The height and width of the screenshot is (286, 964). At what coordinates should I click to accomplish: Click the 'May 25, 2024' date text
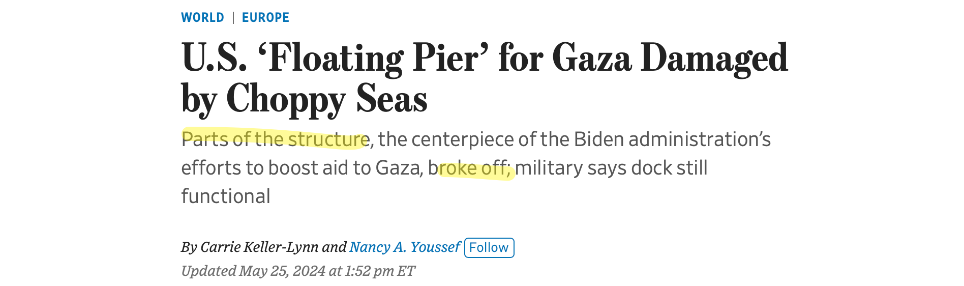click(282, 271)
